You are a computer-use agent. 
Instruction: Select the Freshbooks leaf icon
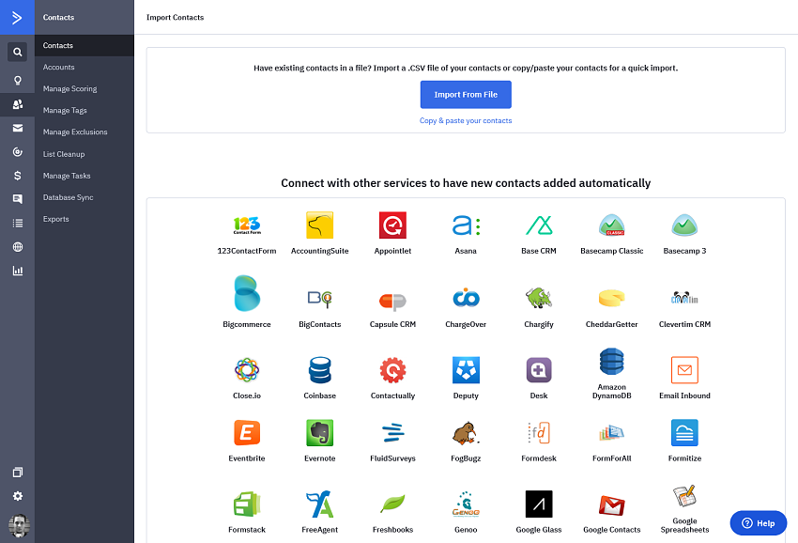(392, 504)
